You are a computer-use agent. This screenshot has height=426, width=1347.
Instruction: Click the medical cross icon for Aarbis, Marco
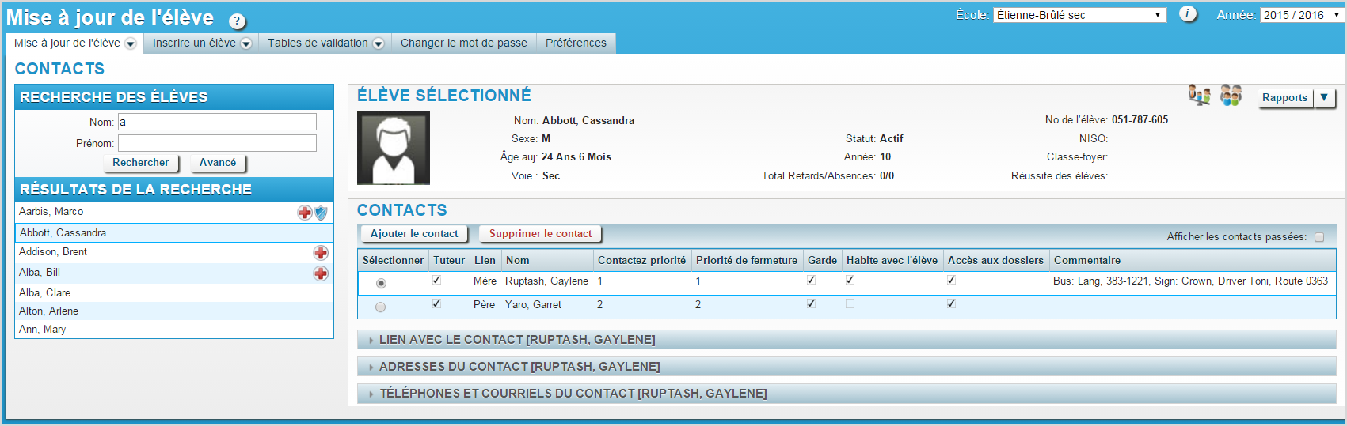point(305,213)
